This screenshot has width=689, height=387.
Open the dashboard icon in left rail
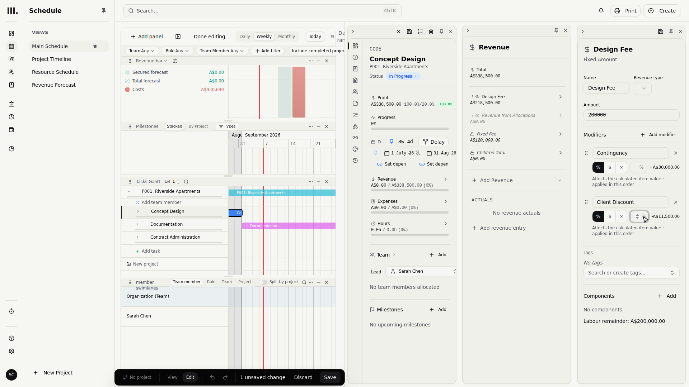point(11,33)
